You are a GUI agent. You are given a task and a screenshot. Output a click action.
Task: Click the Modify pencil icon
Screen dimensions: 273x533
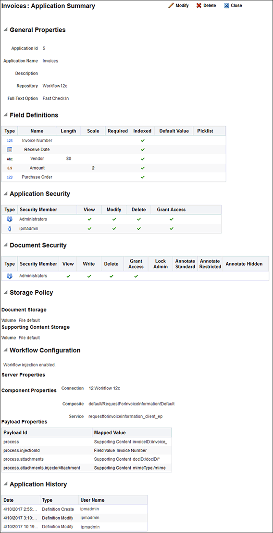pos(171,6)
